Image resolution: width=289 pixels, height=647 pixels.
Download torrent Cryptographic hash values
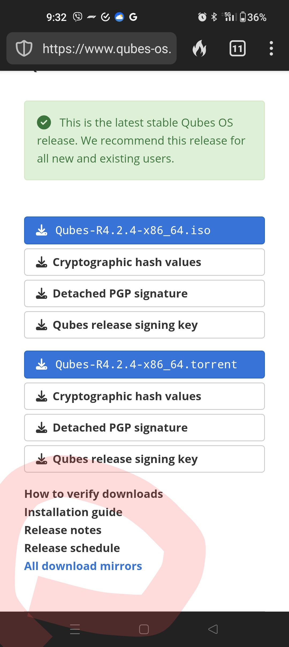(144, 396)
